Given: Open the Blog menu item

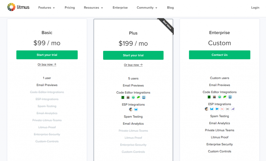Looking at the screenshot, I should point(170,8).
